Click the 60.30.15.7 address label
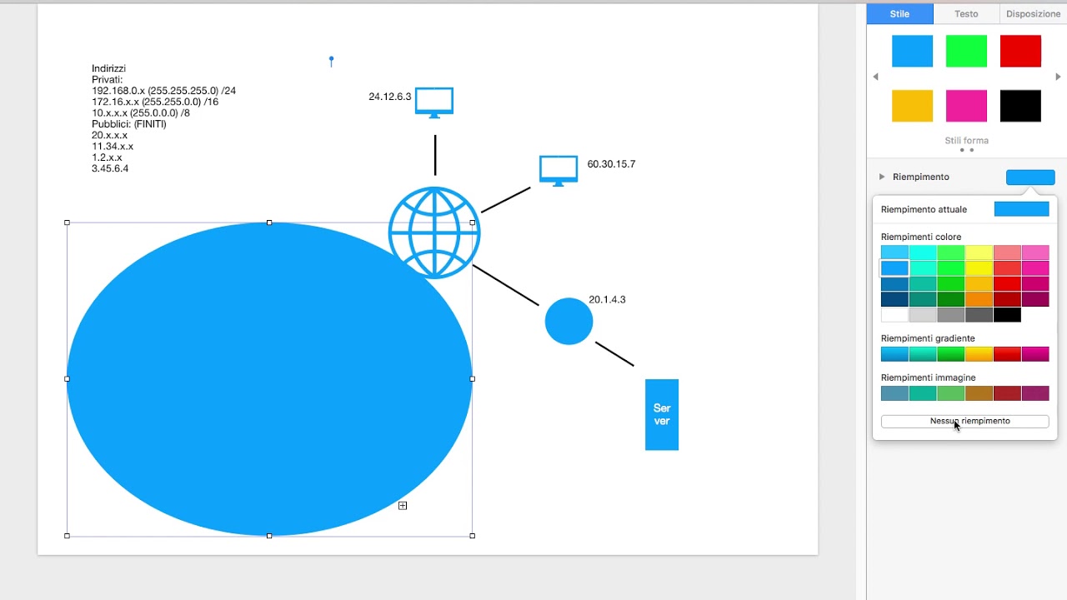The image size is (1067, 600). pyautogui.click(x=611, y=164)
